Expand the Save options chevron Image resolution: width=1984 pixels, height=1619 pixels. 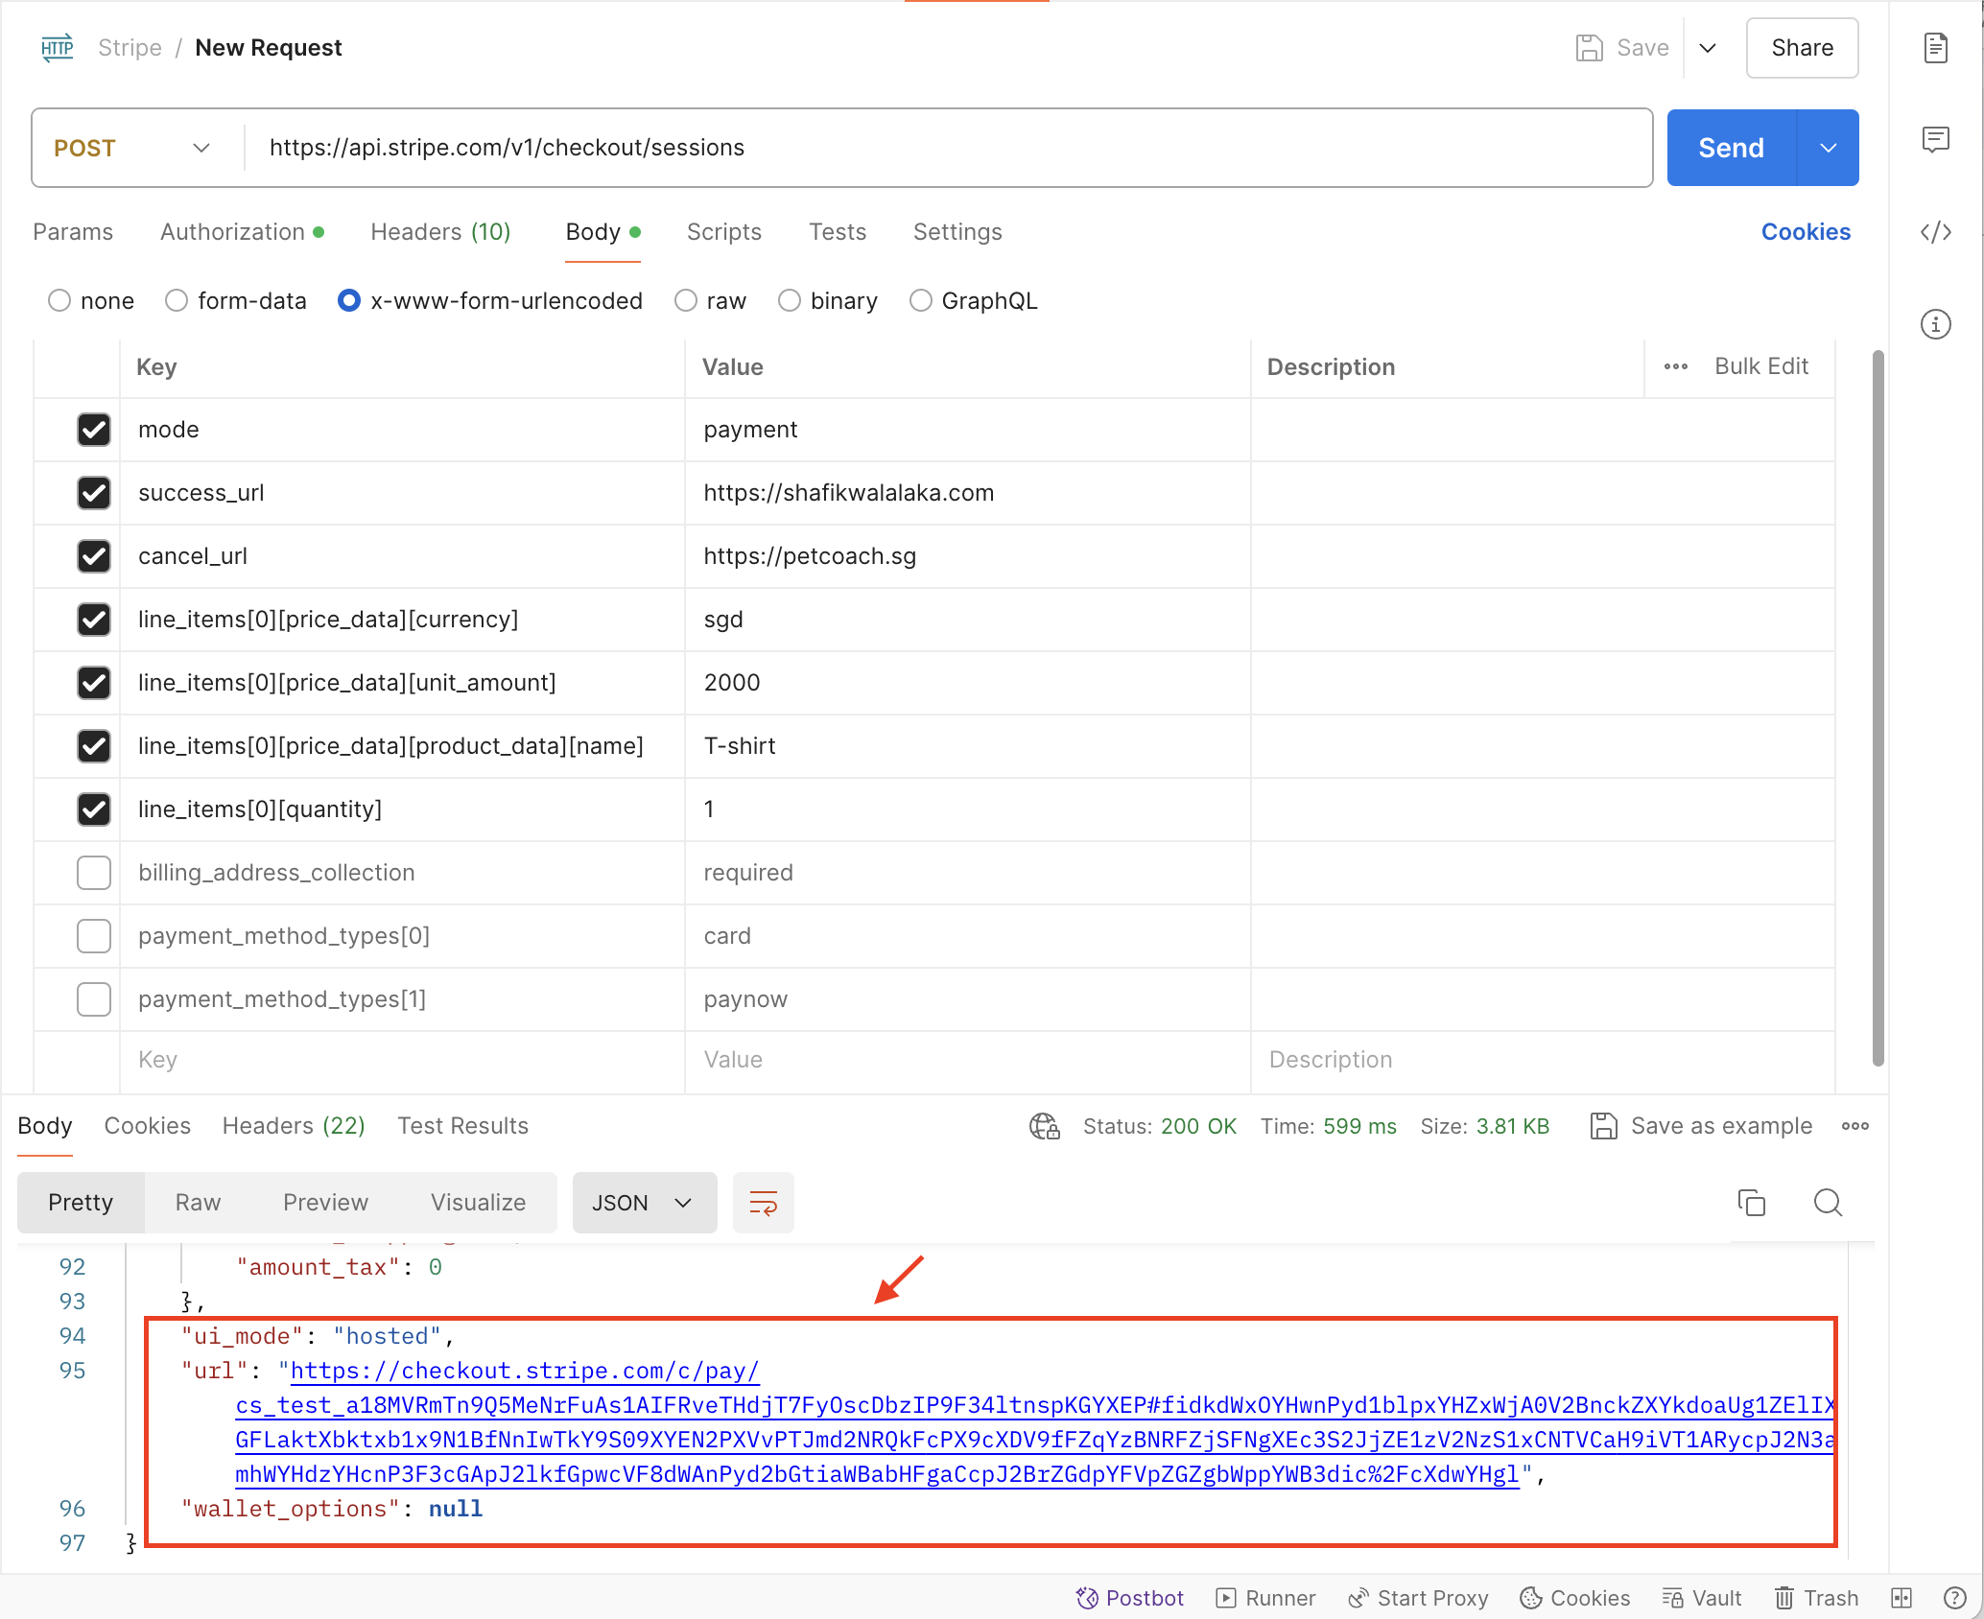tap(1708, 48)
